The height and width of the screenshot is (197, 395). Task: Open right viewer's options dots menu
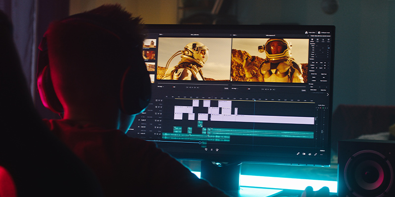308,36
